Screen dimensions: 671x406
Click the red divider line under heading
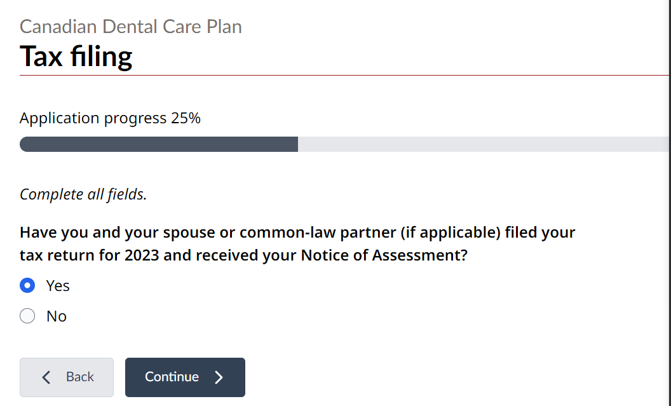click(343, 76)
